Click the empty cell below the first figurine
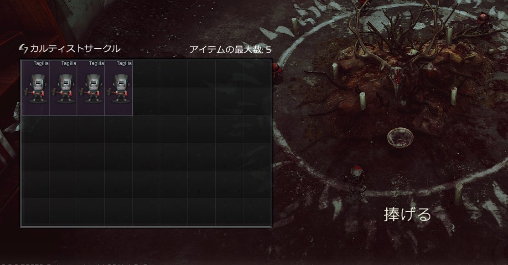508x265 pixels. tap(35, 129)
